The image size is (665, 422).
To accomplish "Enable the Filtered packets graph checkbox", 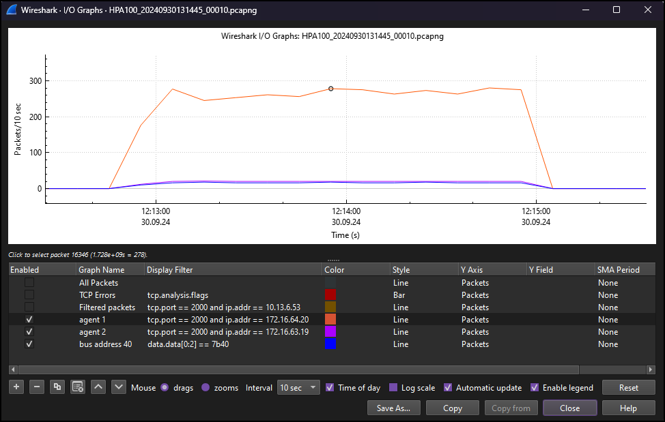I will [29, 307].
